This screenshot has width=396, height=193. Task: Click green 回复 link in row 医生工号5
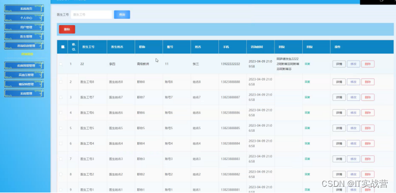tap(307, 128)
